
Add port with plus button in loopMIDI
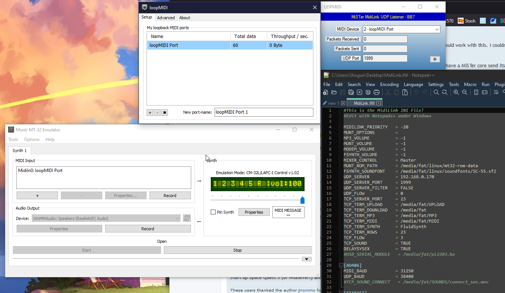[150, 113]
